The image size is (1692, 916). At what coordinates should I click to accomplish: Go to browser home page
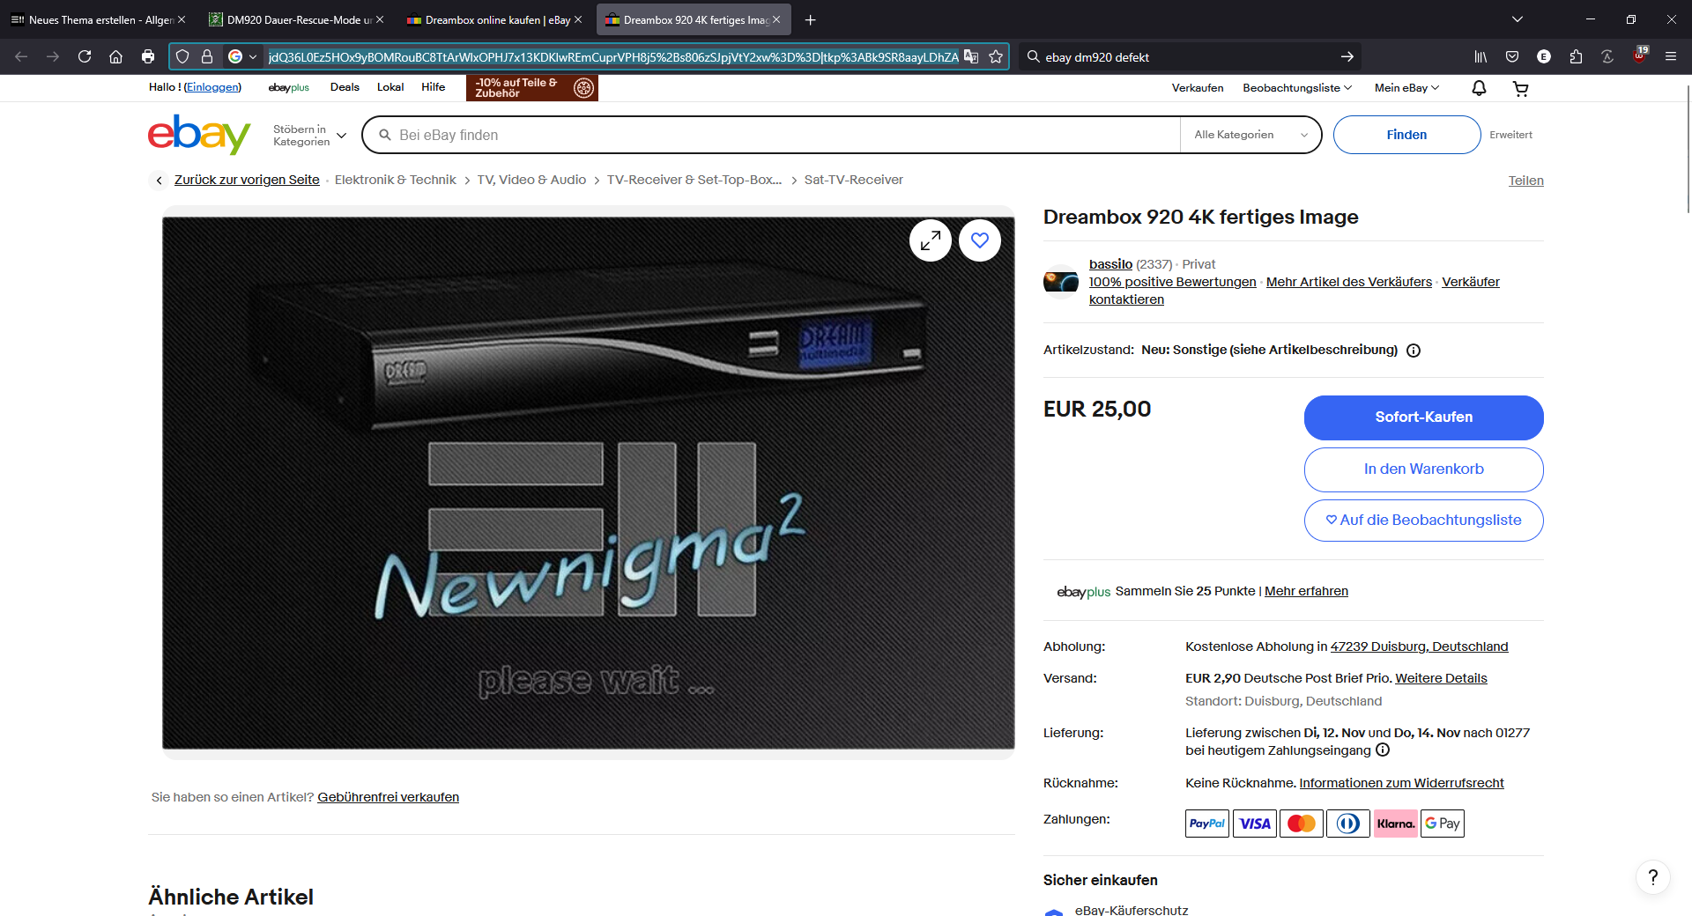pyautogui.click(x=115, y=56)
